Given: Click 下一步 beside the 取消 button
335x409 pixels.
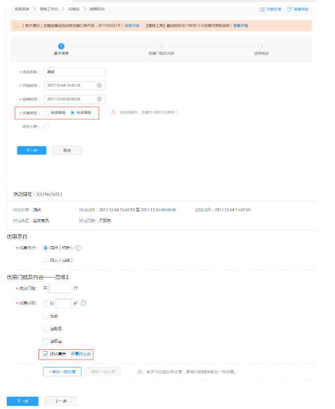Looking at the screenshot, I should [x=32, y=151].
